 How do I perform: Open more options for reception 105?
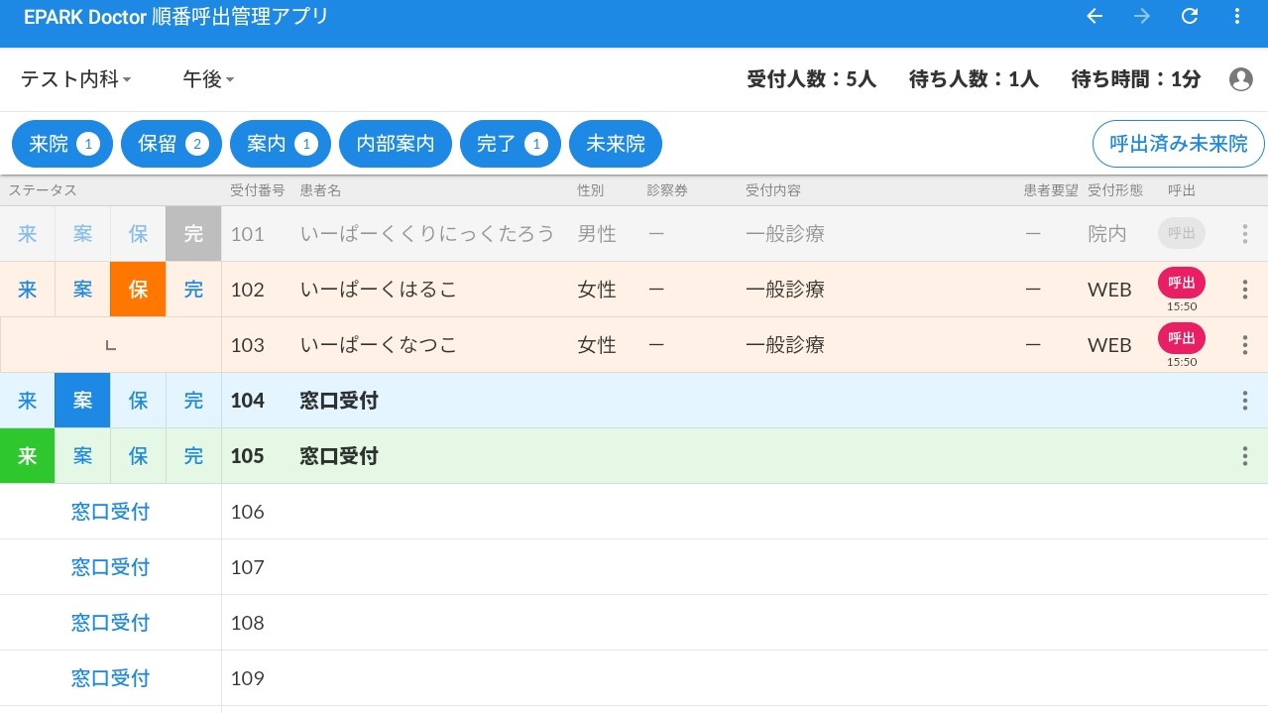coord(1245,456)
